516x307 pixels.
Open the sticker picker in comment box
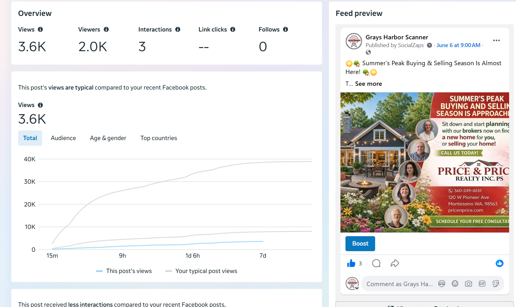click(x=495, y=284)
